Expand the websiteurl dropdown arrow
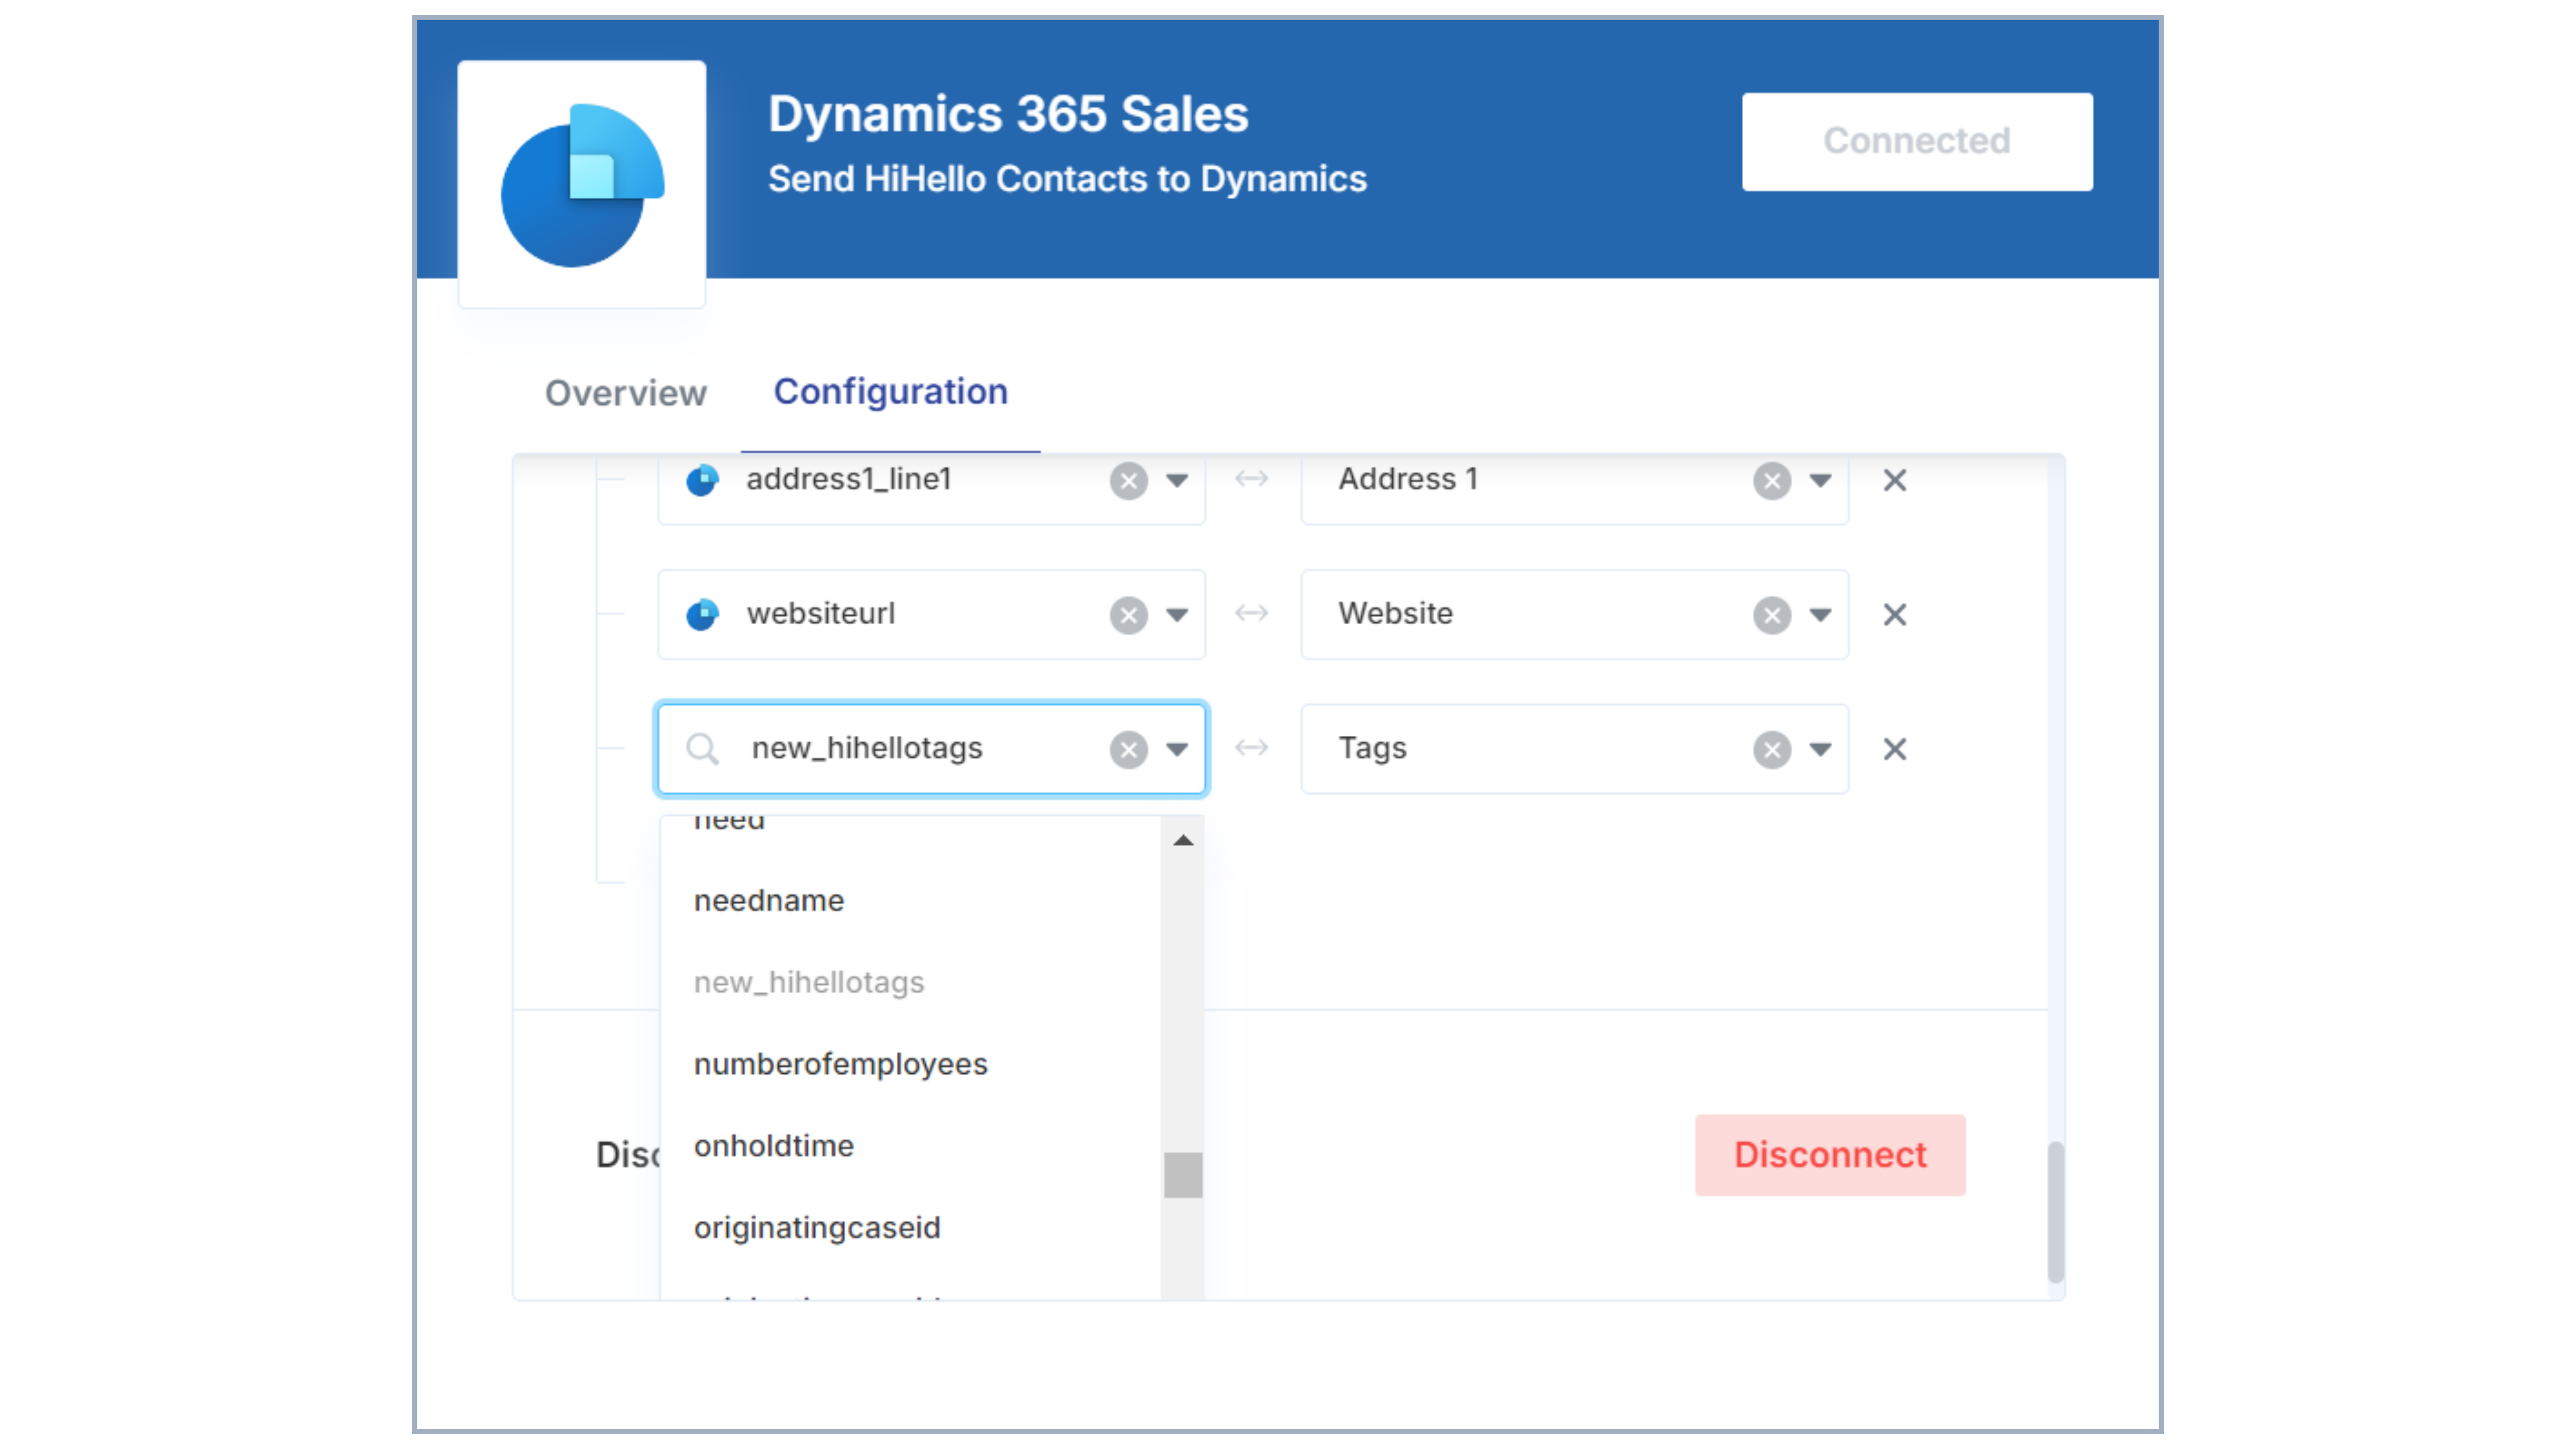 tap(1177, 615)
